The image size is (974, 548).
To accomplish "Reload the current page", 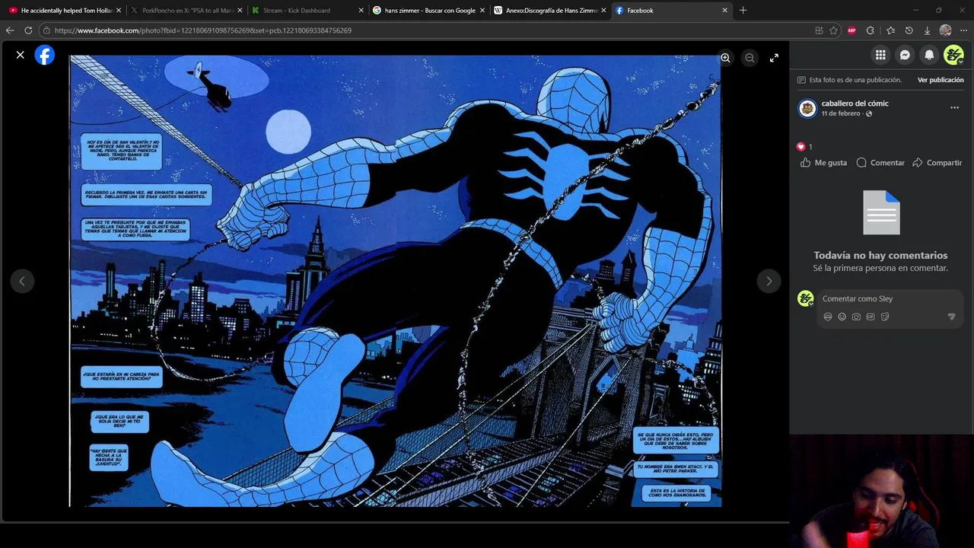I will pyautogui.click(x=28, y=30).
